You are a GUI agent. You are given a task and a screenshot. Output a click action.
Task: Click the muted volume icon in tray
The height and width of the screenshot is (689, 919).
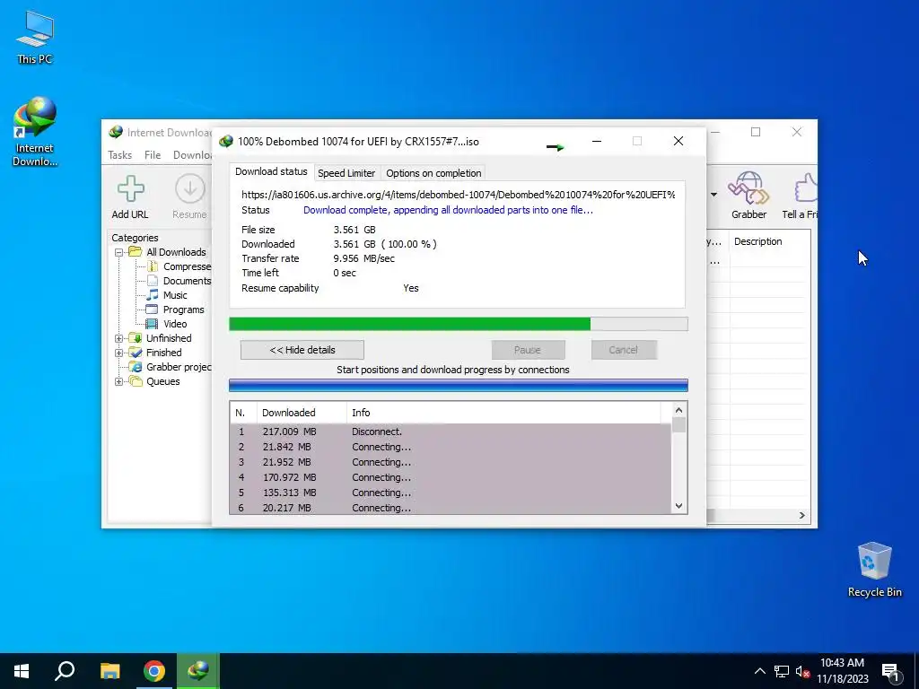coord(802,671)
